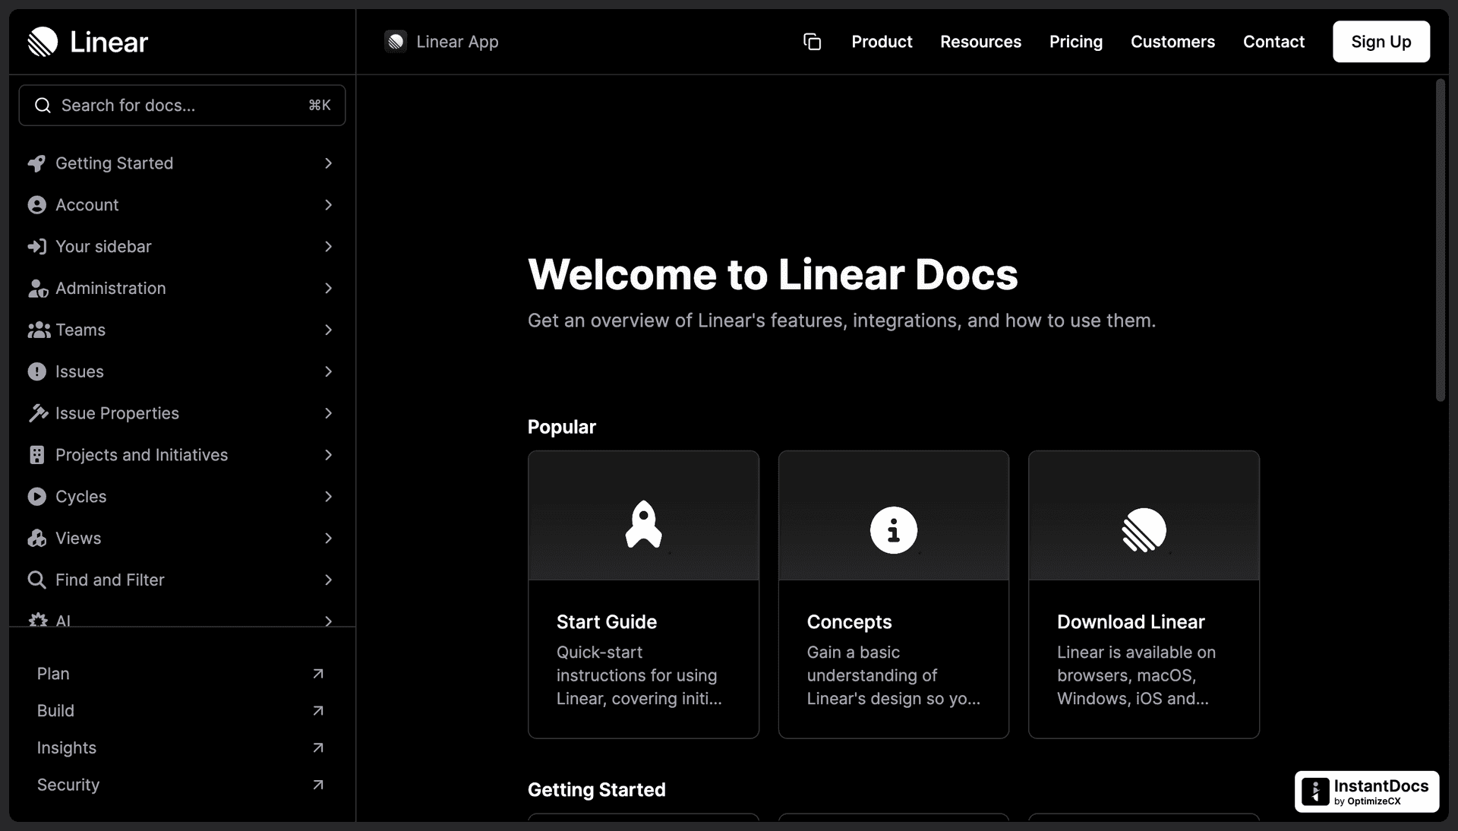Select the Cycles play icon in sidebar
Image resolution: width=1458 pixels, height=831 pixels.
[38, 497]
